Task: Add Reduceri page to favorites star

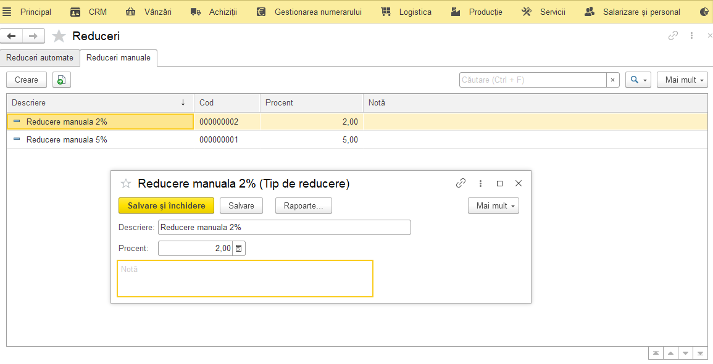Action: point(59,36)
